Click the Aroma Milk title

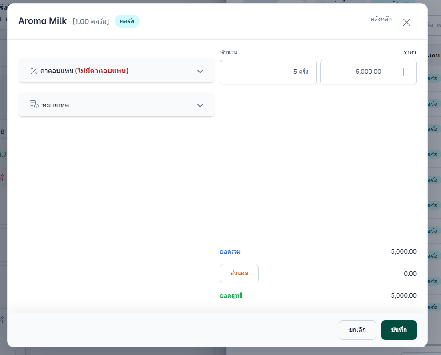coord(43,21)
